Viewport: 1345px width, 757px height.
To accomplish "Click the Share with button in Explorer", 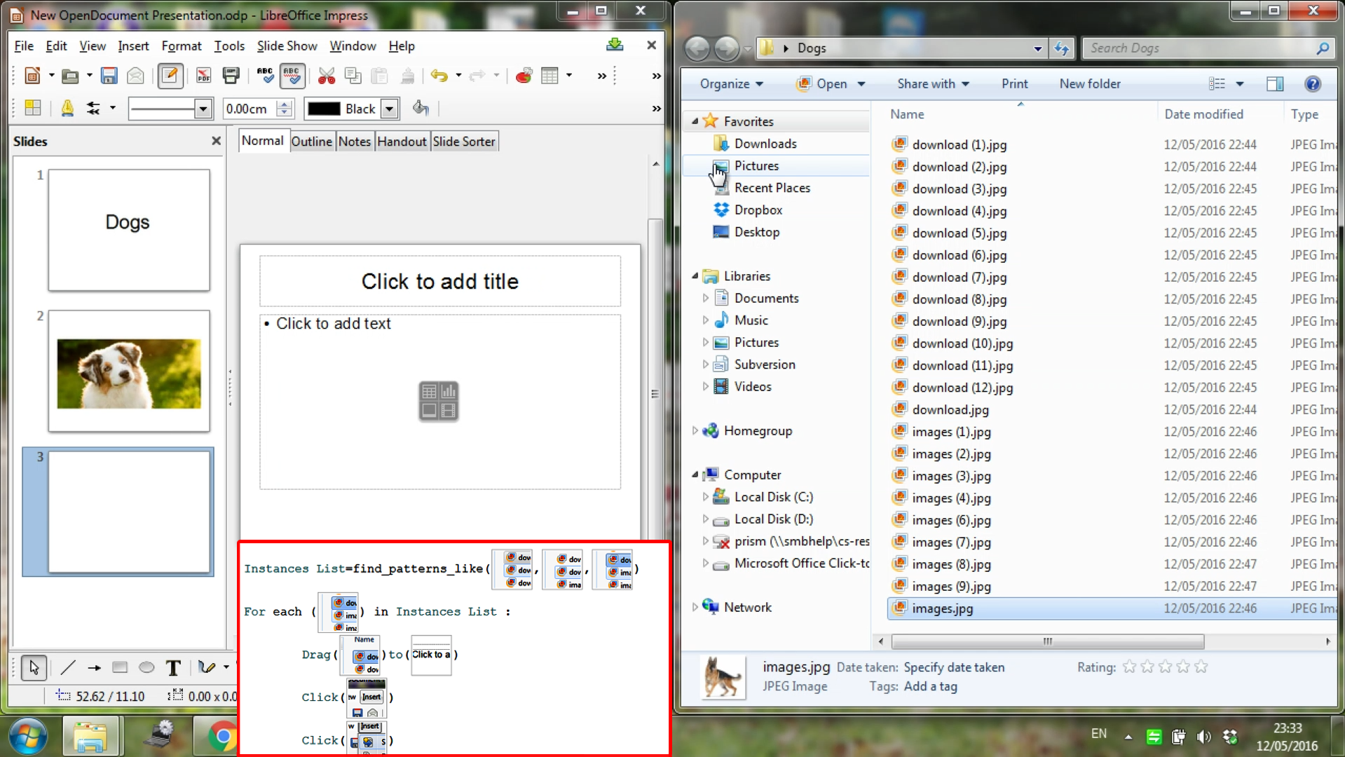I will (x=933, y=84).
